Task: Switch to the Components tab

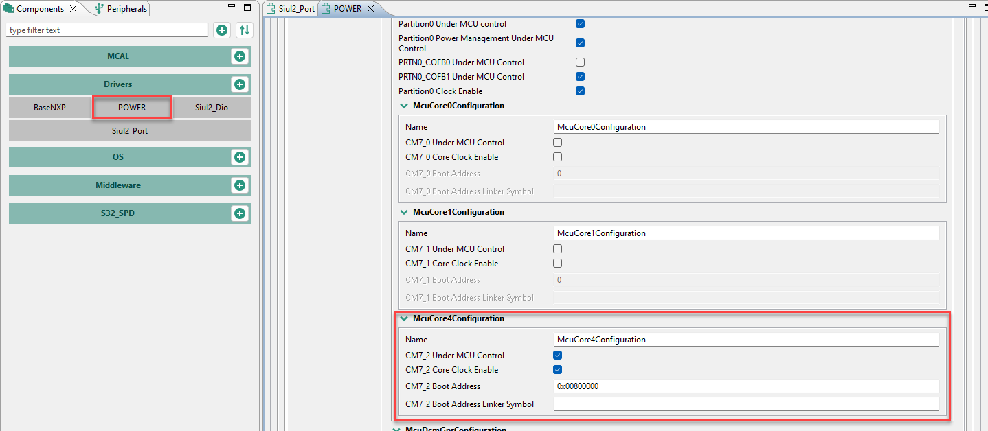Action: [40, 9]
